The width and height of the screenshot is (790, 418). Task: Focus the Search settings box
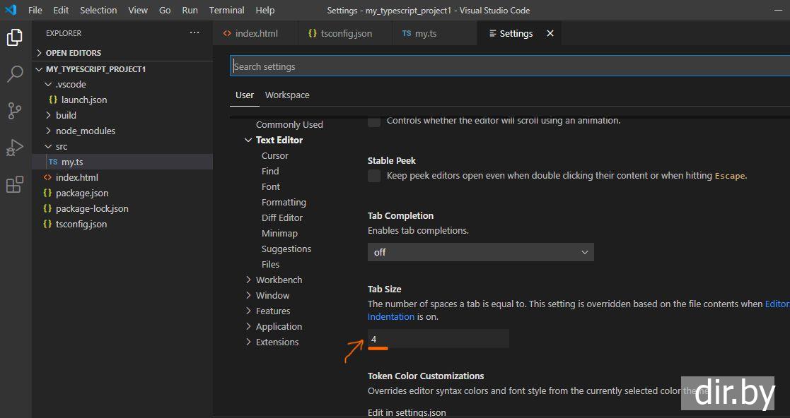[x=509, y=66]
